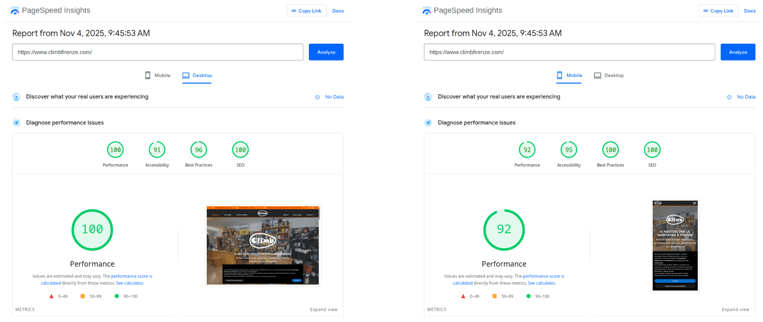Screen dimensions: 763x322
Task: Click large Performance gauge showing 92
Action: (504, 230)
